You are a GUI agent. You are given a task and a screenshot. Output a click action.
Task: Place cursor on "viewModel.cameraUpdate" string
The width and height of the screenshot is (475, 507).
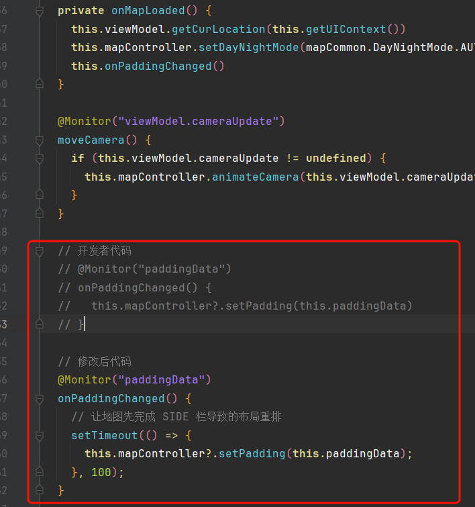pyautogui.click(x=198, y=122)
